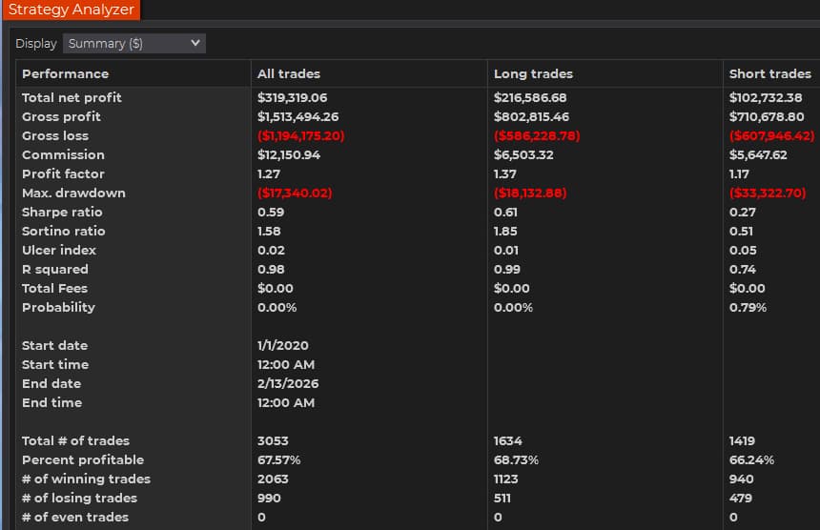820x530 pixels.
Task: Click Short commission value $5,647.62
Action: 758,154
